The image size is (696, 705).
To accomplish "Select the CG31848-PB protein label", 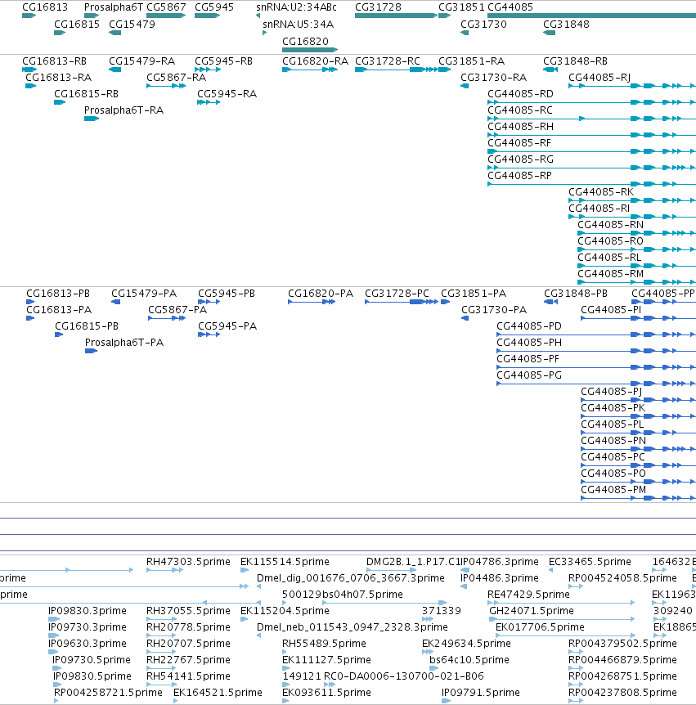I will pos(576,294).
